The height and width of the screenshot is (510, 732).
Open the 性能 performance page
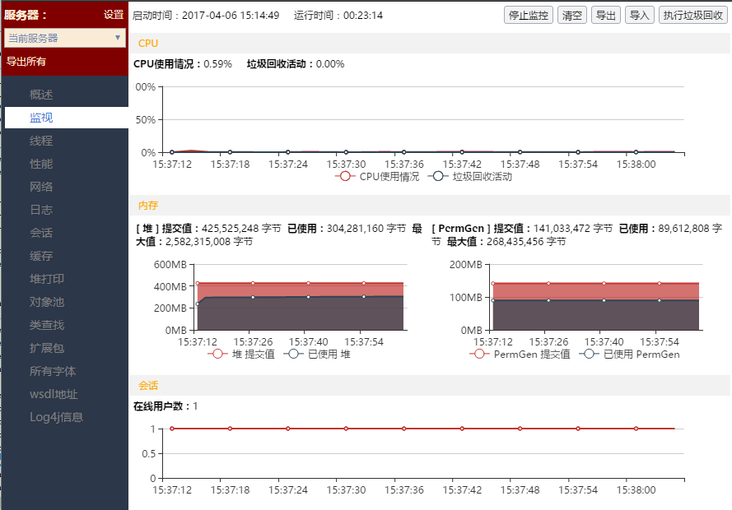41,164
